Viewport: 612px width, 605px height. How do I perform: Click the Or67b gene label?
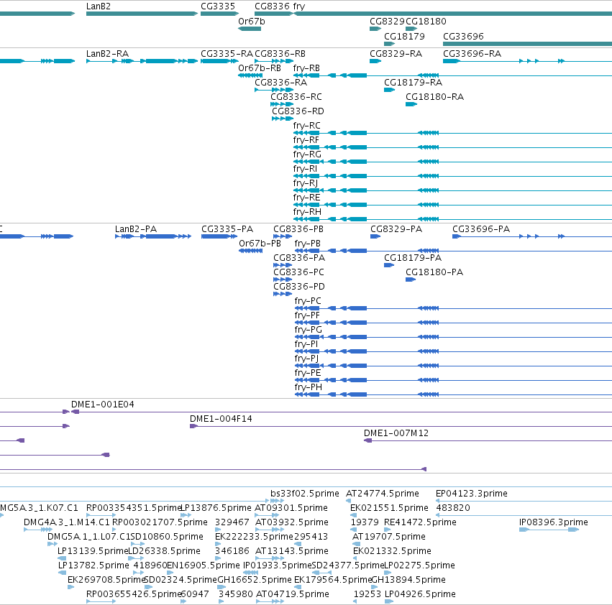pyautogui.click(x=252, y=22)
